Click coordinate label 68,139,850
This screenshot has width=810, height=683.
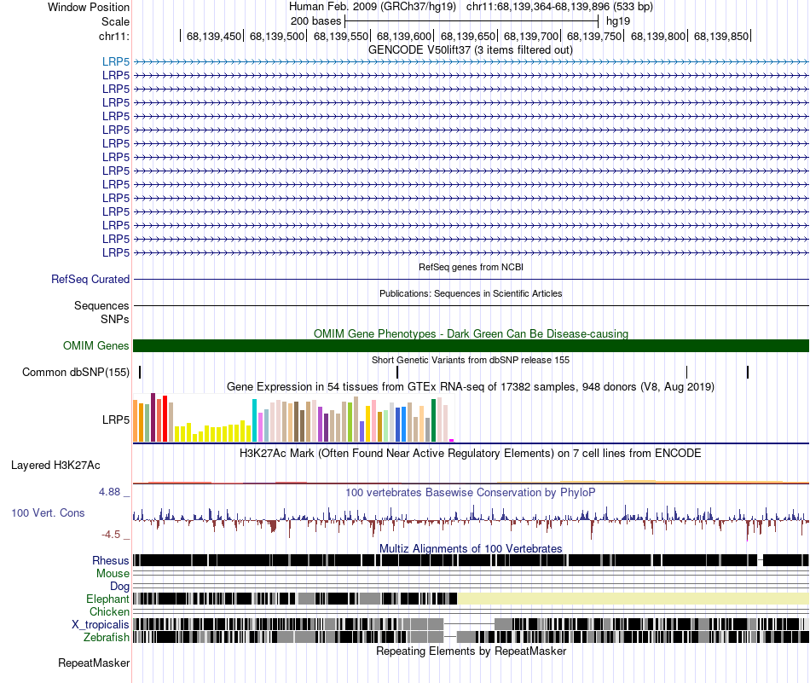(721, 36)
